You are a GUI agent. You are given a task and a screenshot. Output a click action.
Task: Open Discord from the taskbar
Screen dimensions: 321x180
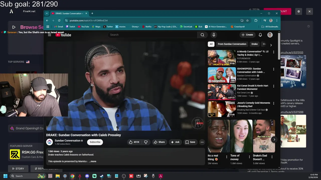(87, 176)
